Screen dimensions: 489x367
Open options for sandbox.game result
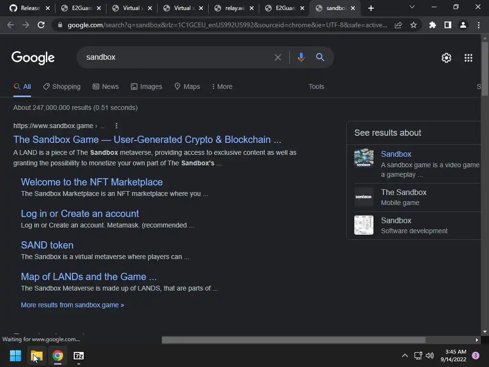pyautogui.click(x=117, y=126)
